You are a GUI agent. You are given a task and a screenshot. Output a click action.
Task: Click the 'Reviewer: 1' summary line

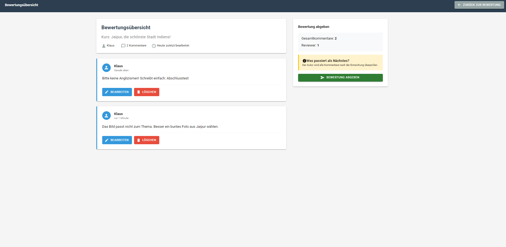point(310,45)
